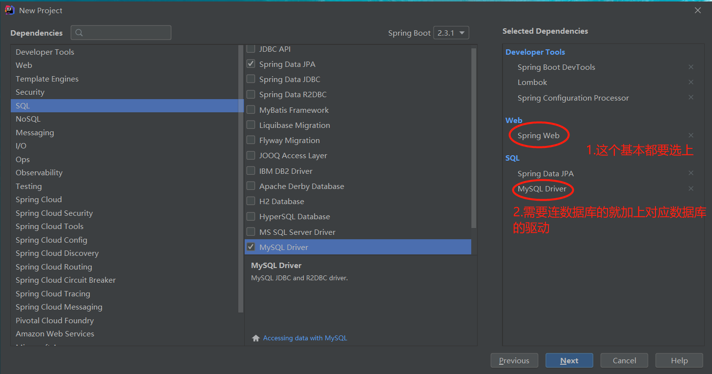Select the Ops category
This screenshot has width=712, height=374.
click(125, 159)
